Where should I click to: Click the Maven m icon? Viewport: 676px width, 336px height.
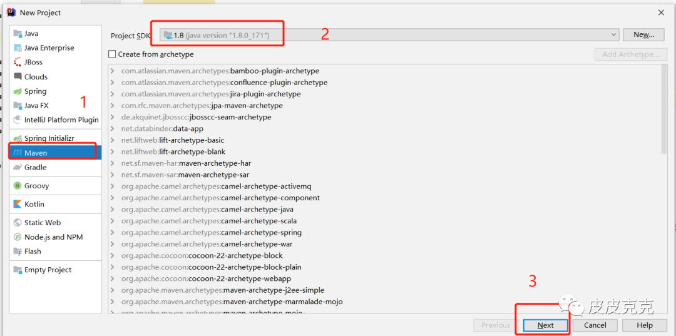[x=18, y=153]
